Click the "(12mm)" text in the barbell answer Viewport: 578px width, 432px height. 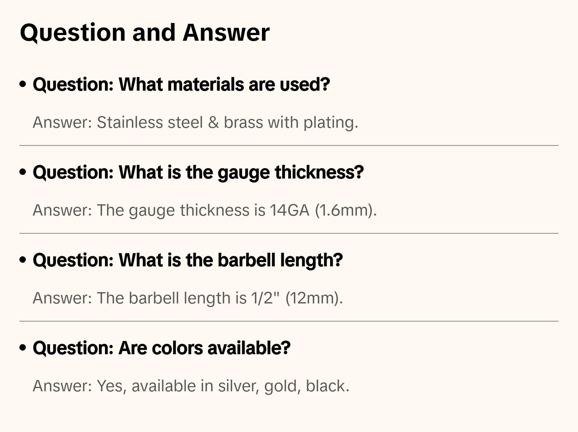tap(314, 298)
